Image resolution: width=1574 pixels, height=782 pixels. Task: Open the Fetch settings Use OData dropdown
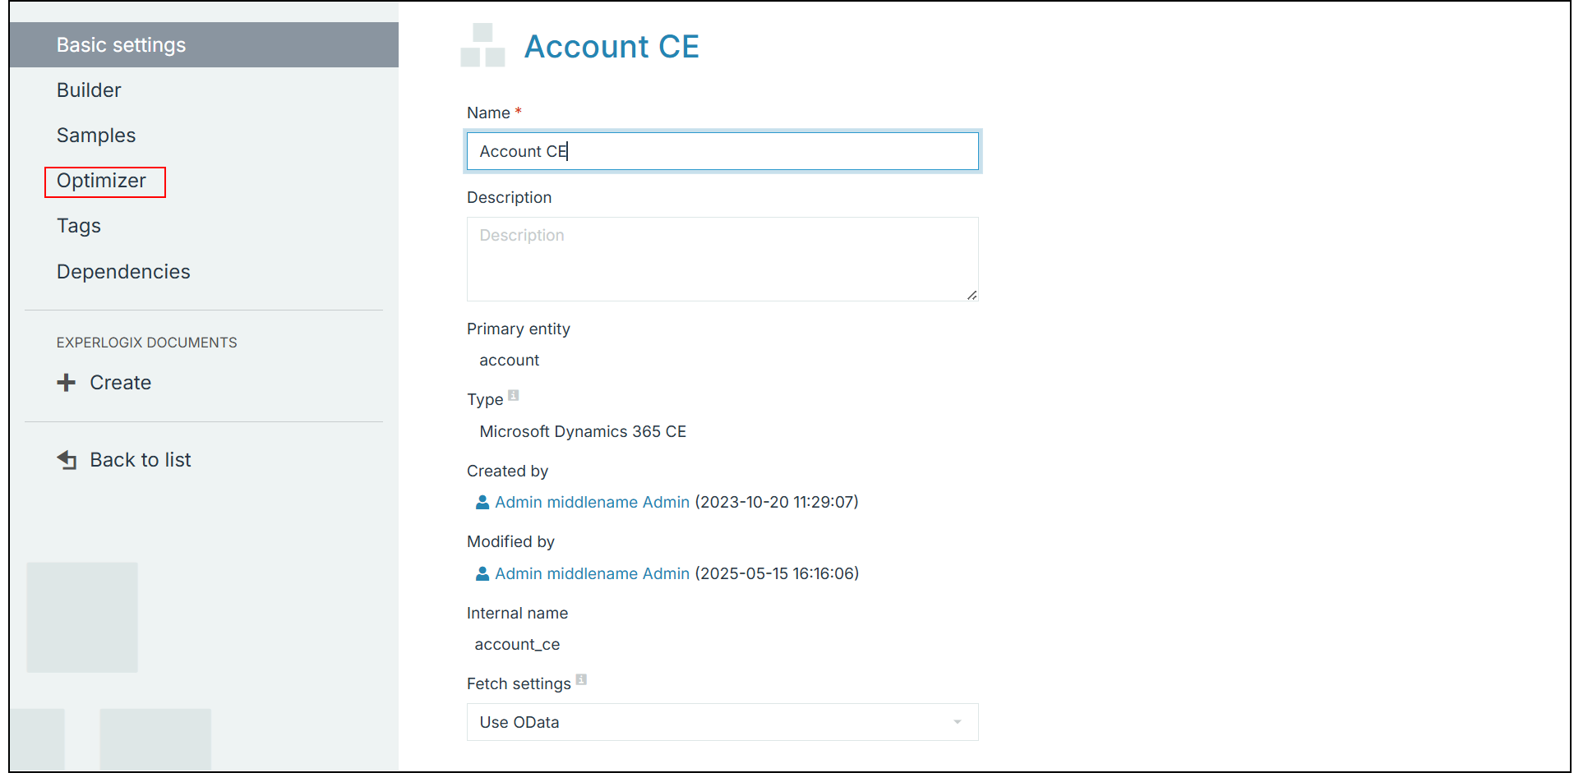[x=722, y=722]
